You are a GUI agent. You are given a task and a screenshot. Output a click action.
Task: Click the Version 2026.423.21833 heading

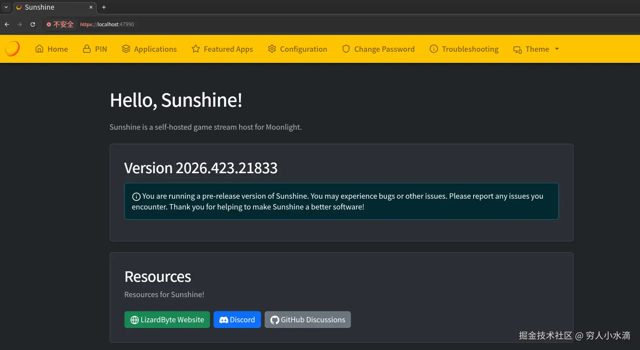click(201, 168)
